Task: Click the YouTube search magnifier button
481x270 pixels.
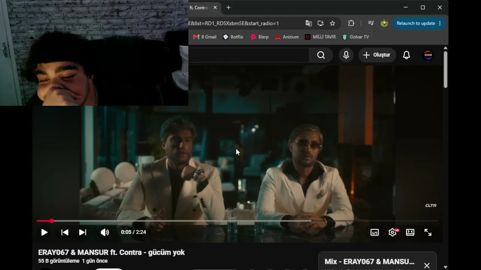Action: [x=321, y=55]
